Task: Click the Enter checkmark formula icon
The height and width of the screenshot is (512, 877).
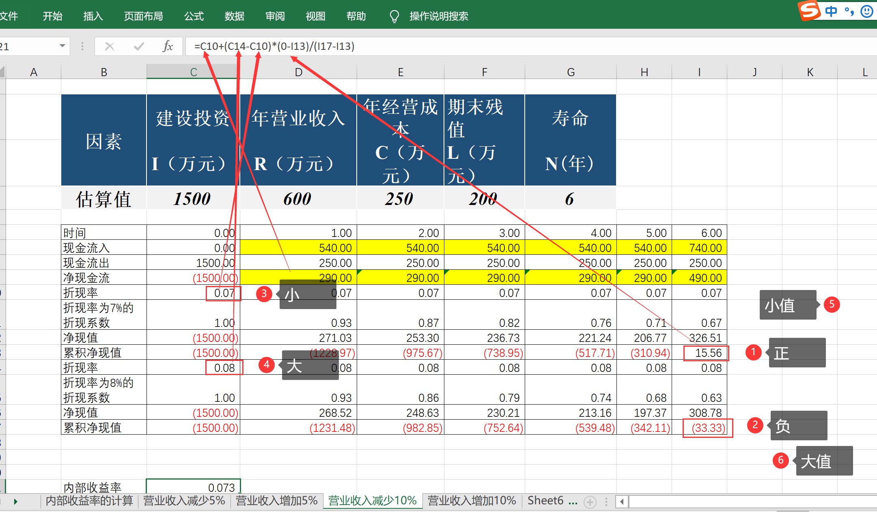Action: [138, 46]
